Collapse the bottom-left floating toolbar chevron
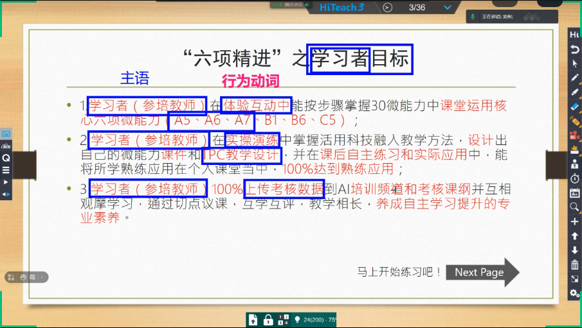Screen dimensions: 582x328 (42, 277)
